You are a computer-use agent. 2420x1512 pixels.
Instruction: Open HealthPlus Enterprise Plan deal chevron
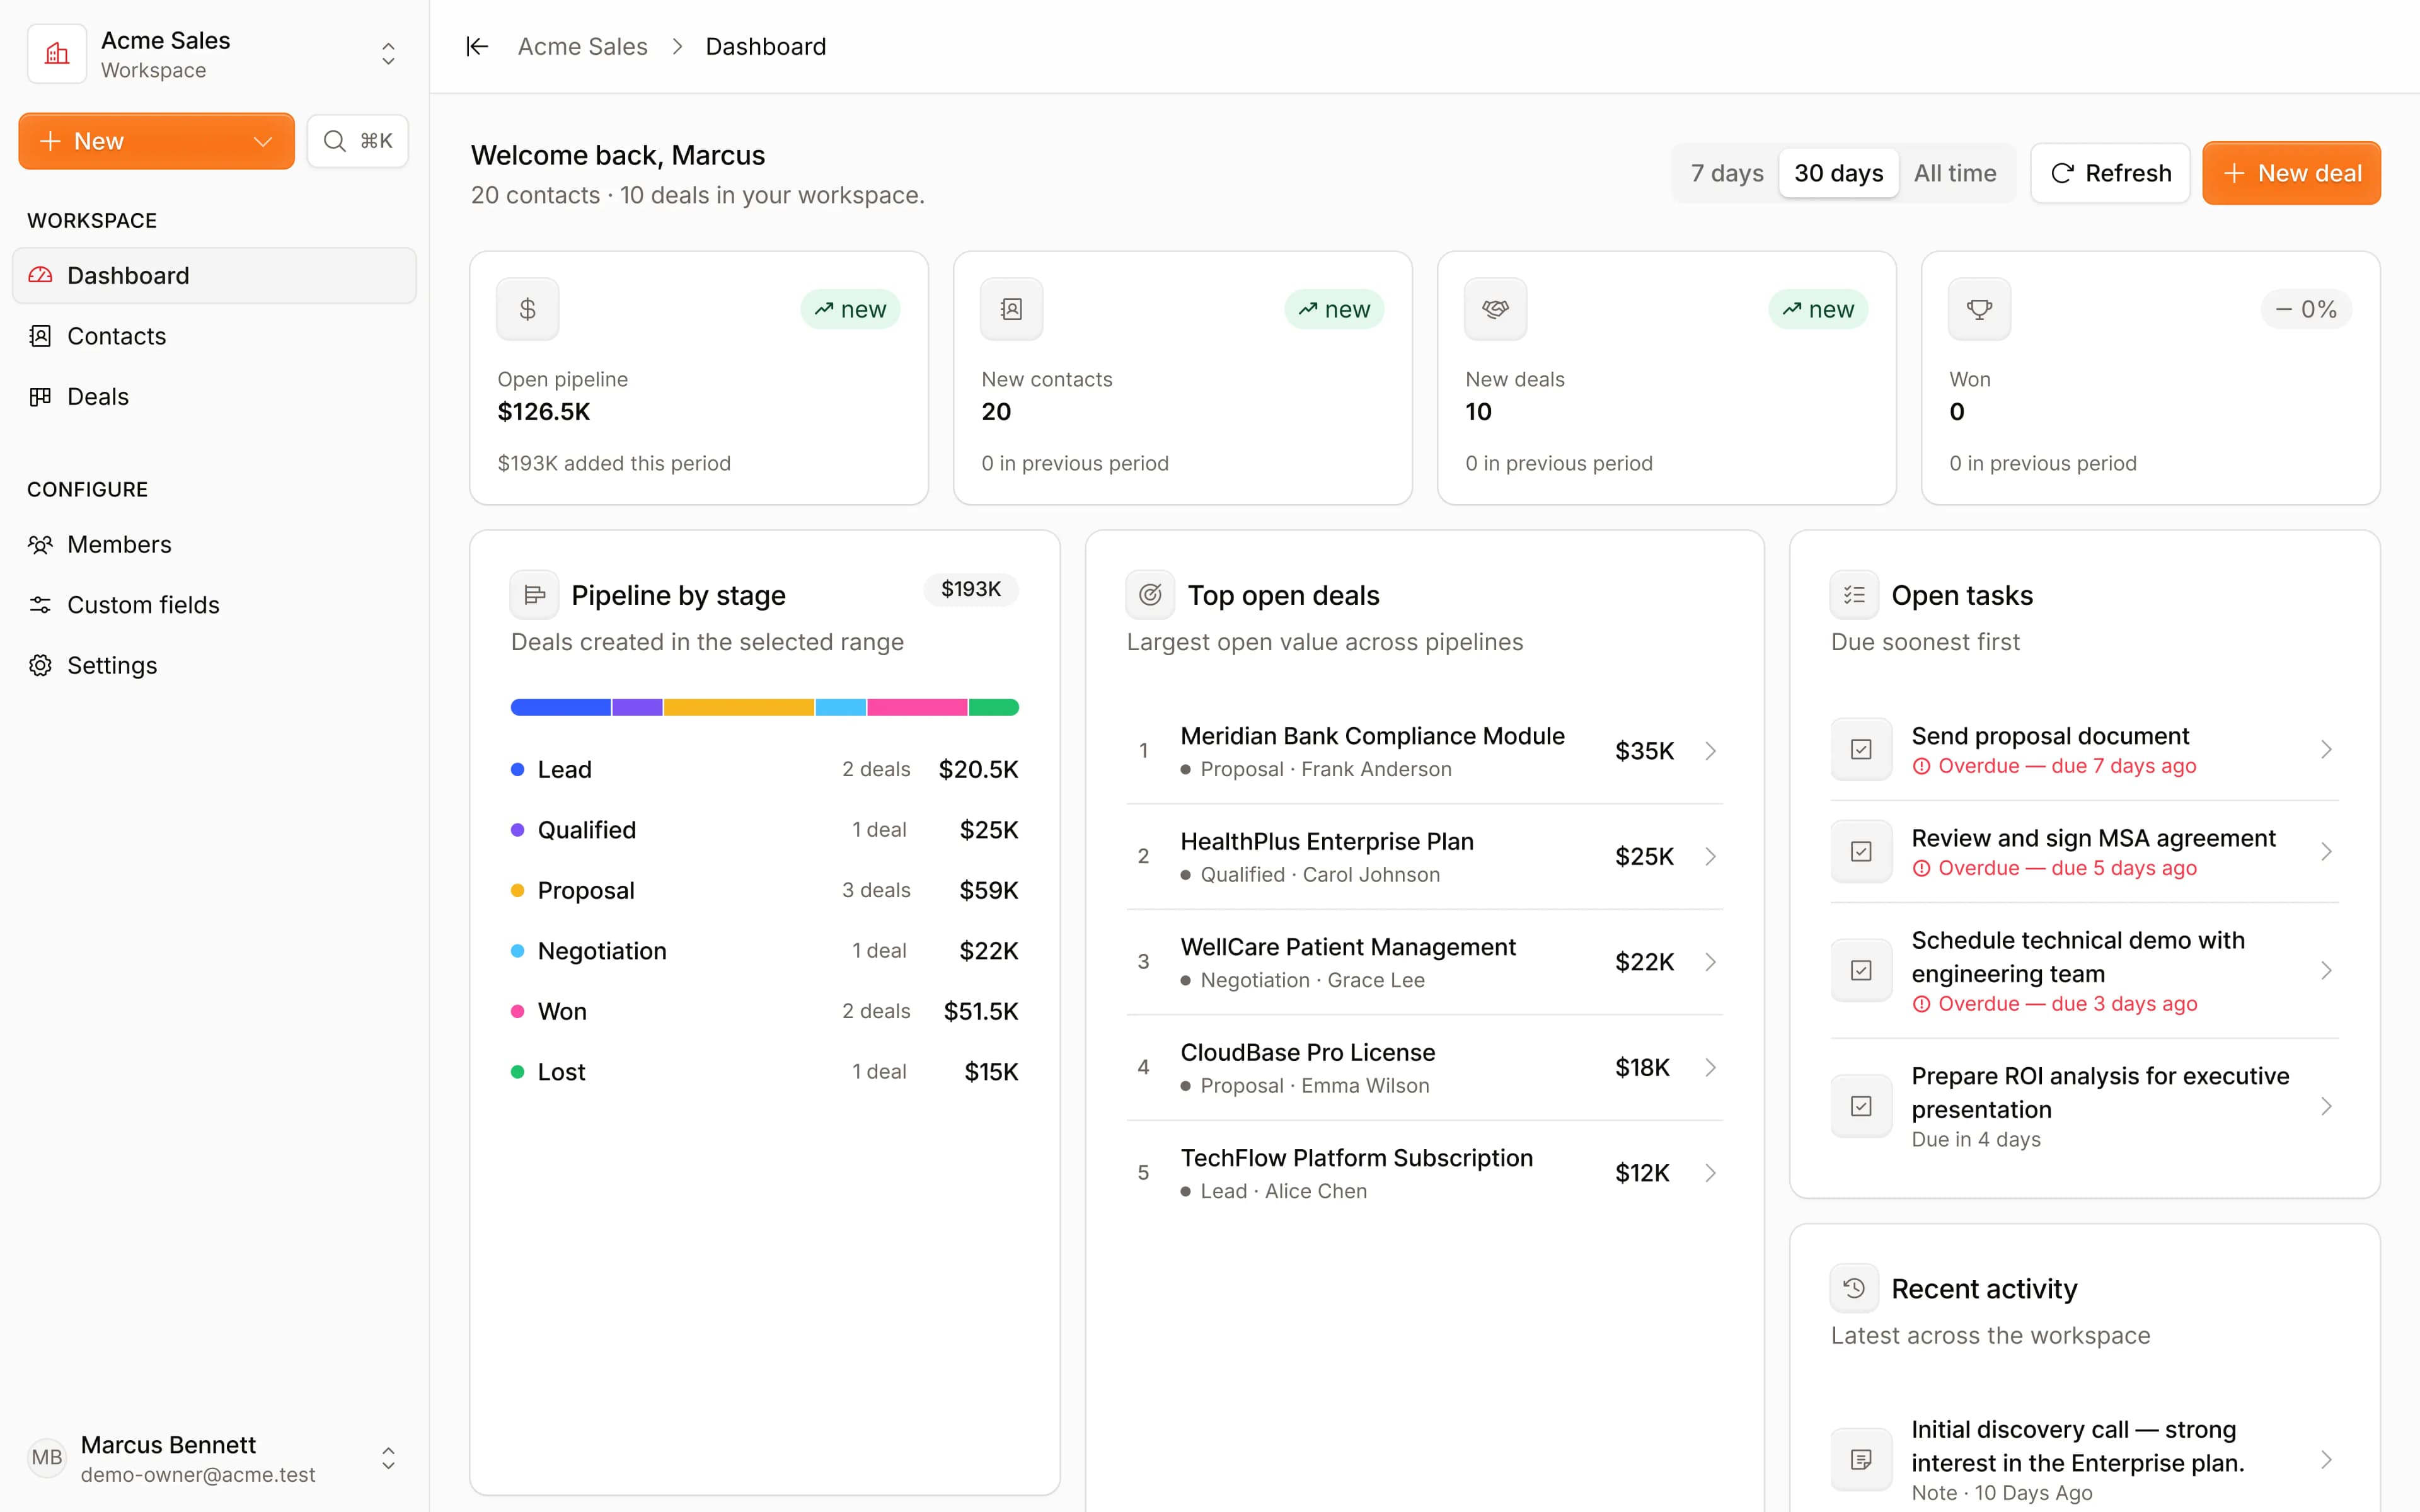tap(1711, 856)
